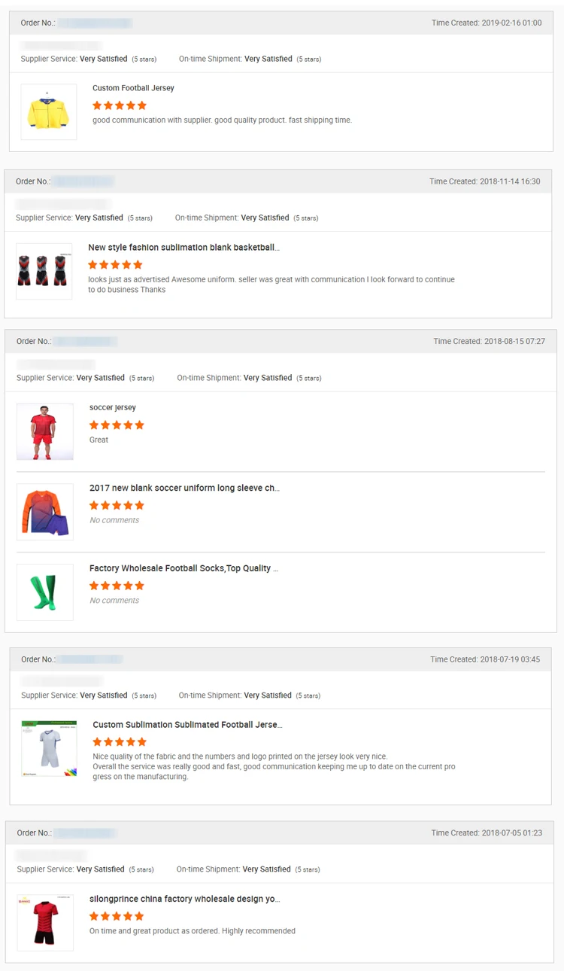
Task: Click the order number dated 2019-02-16
Action: coord(95,23)
